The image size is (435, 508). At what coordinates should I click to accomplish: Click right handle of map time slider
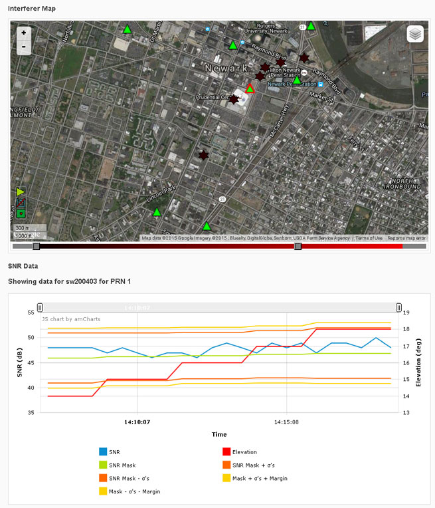pyautogui.click(x=298, y=246)
